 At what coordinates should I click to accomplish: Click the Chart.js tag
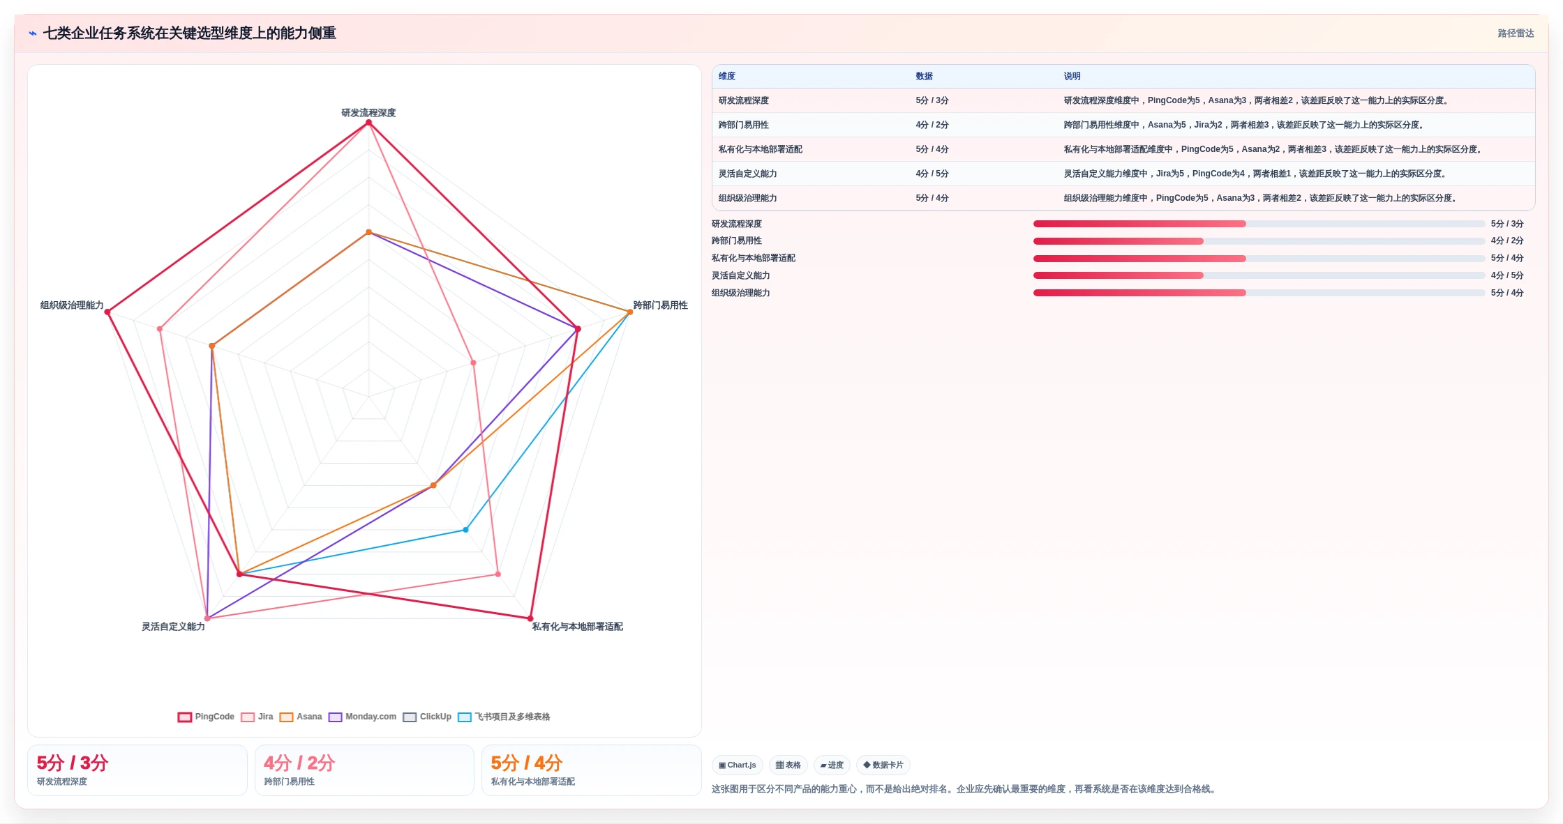click(738, 765)
